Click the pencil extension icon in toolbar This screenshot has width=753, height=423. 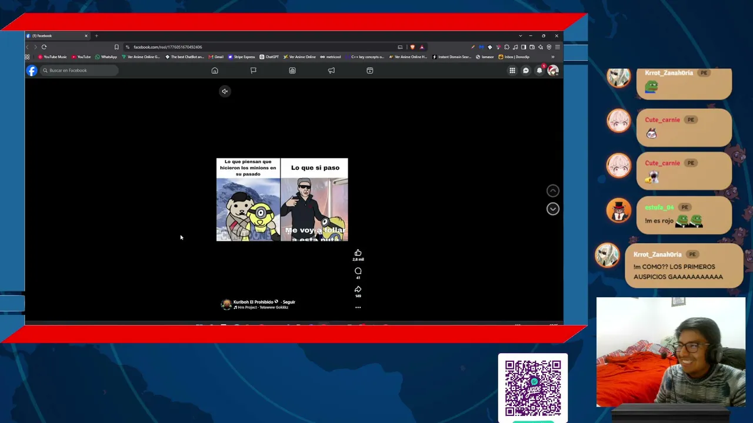(472, 47)
